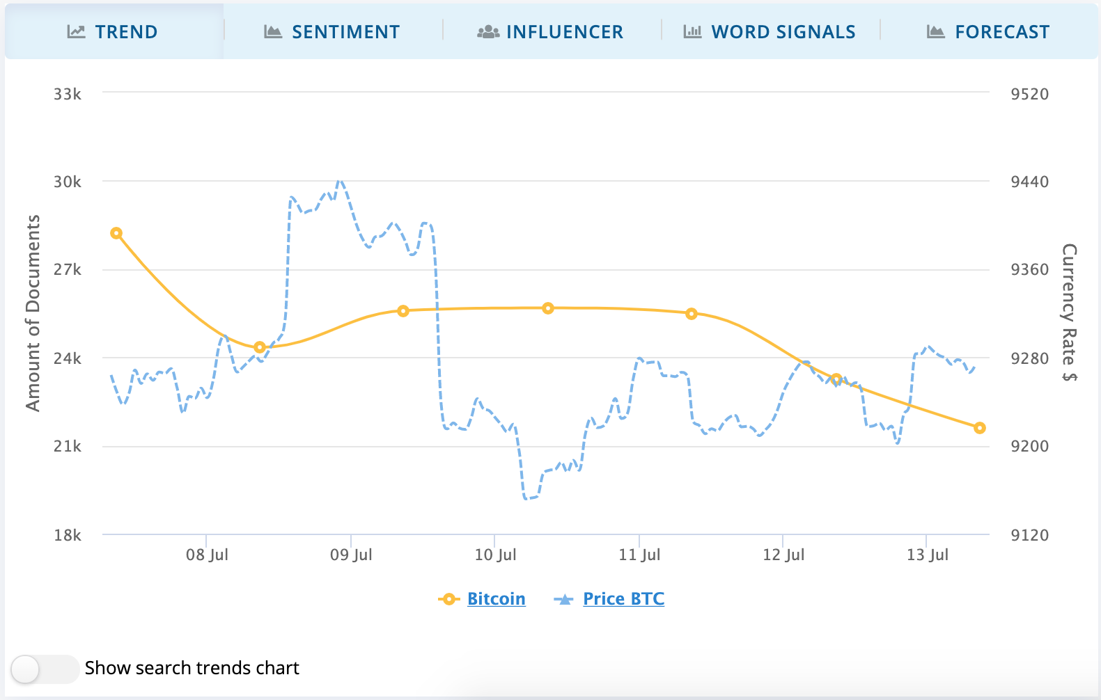The image size is (1101, 700).
Task: Click the yellow Bitcoin legend marker icon
Action: click(x=450, y=598)
